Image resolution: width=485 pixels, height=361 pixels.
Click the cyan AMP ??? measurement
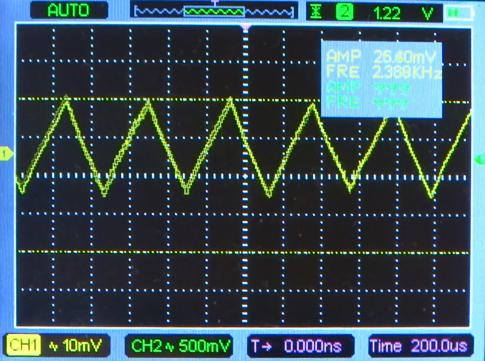tap(368, 87)
